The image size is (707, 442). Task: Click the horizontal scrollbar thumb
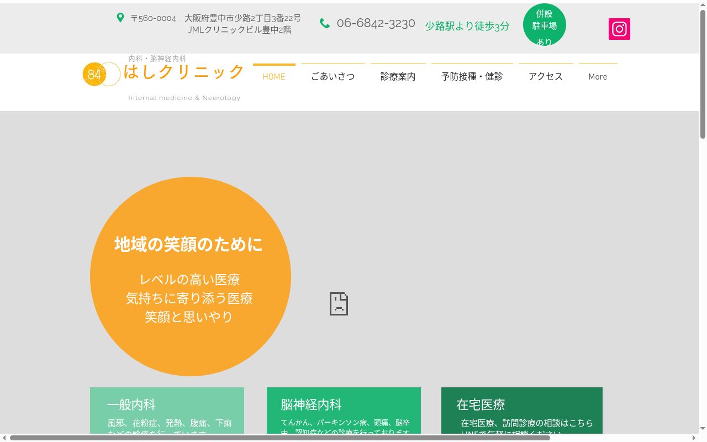[280, 438]
